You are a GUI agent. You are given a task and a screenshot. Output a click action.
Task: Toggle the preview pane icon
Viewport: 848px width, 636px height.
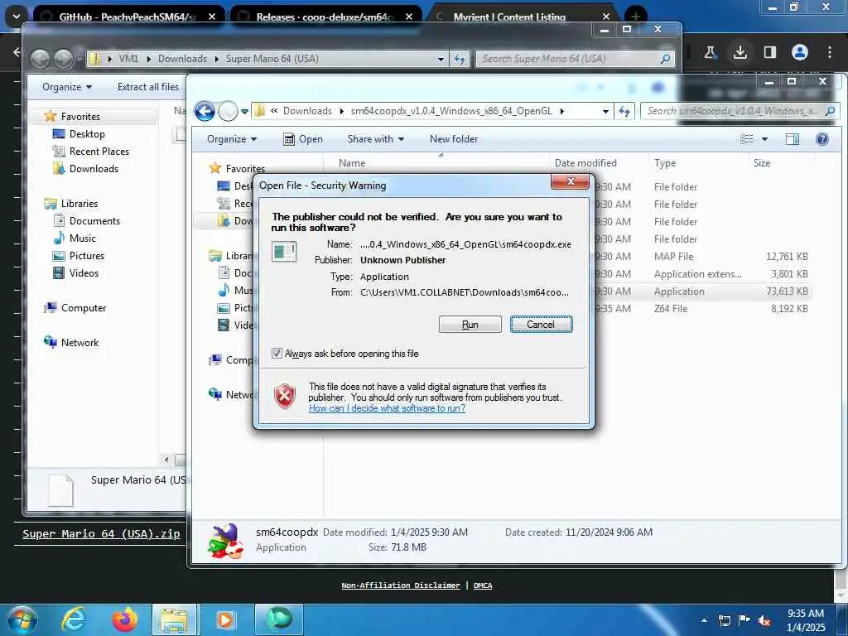(793, 139)
